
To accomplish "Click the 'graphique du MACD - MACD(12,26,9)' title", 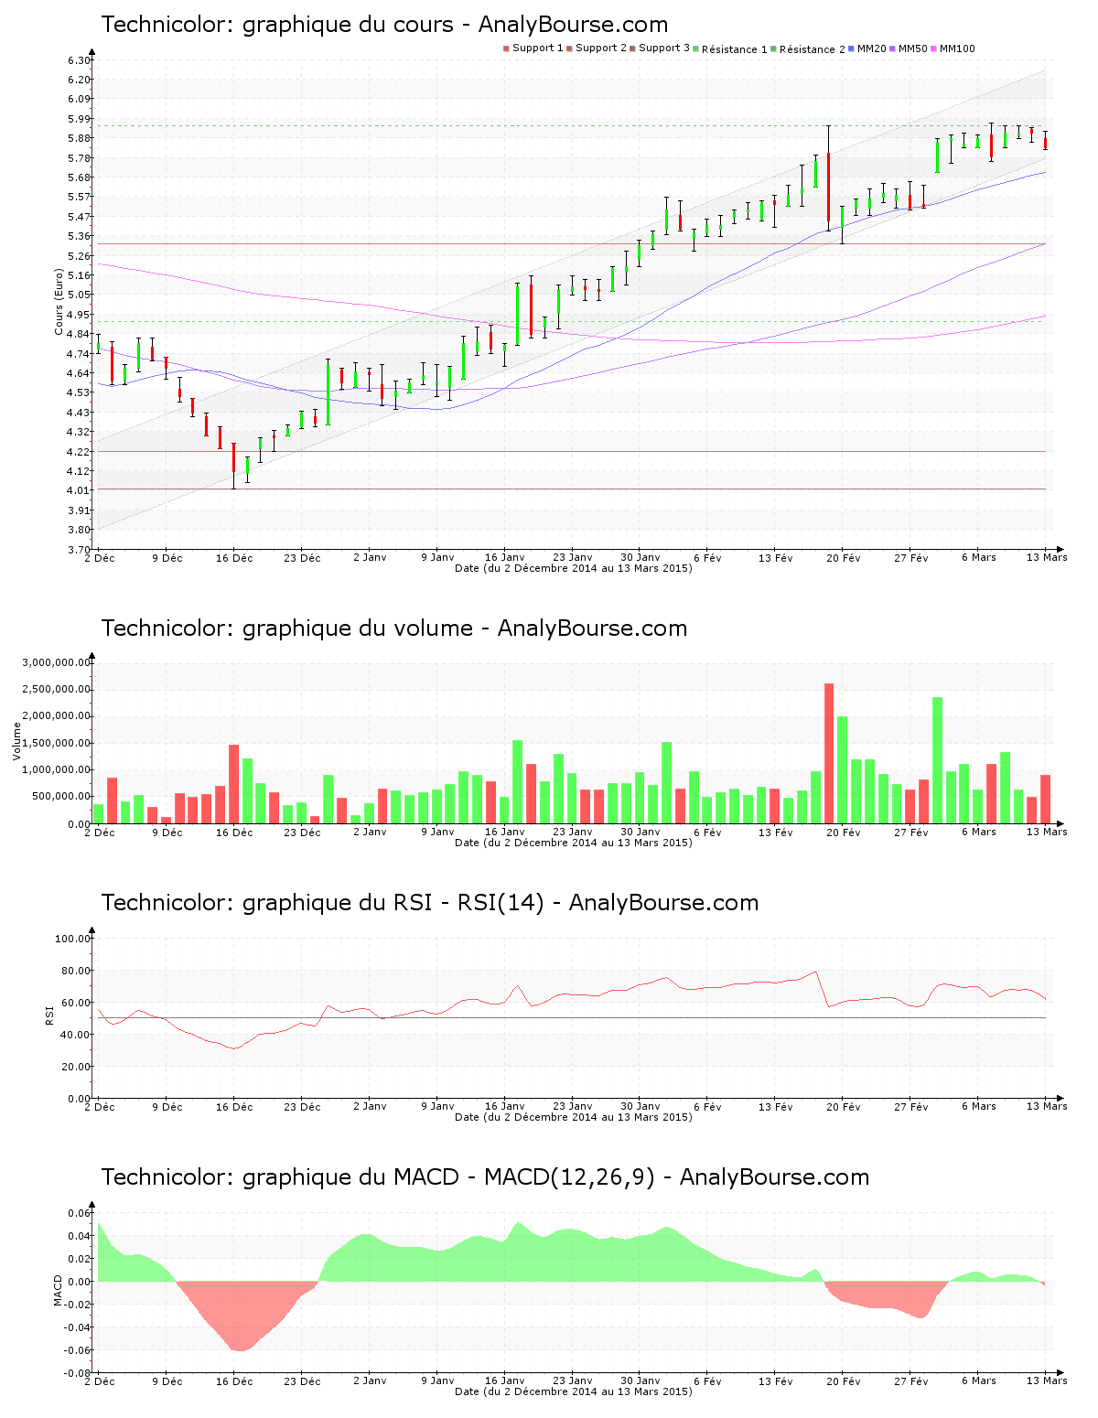I will point(485,1177).
